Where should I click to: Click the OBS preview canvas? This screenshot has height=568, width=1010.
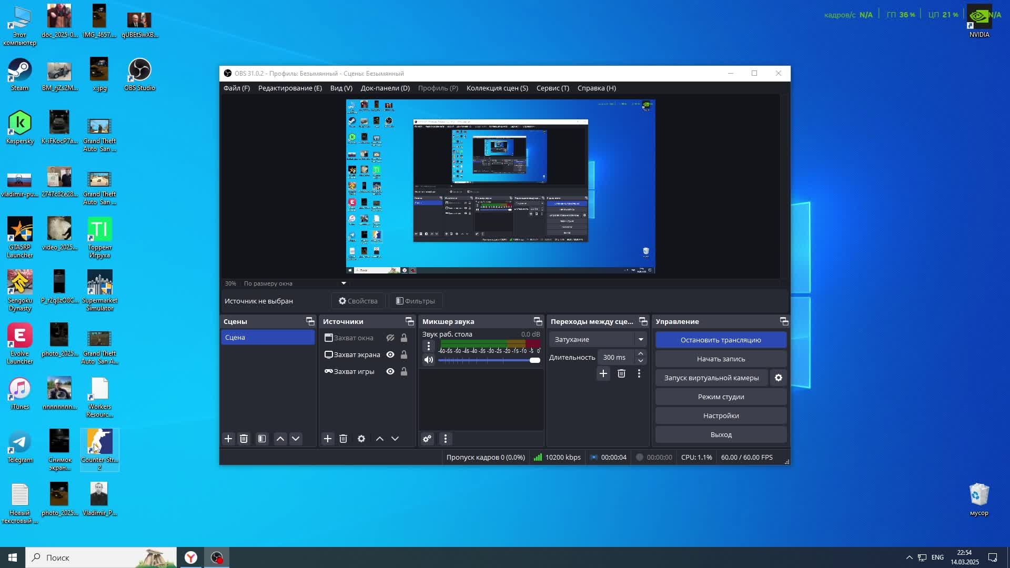pyautogui.click(x=500, y=187)
